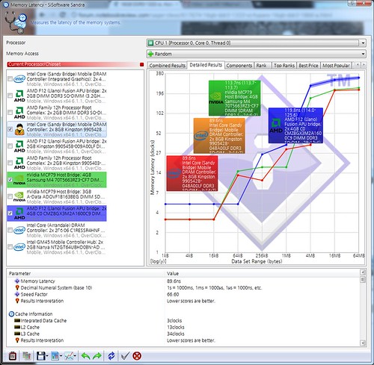Click the calculator options icon in bottom toolbar

(13, 356)
